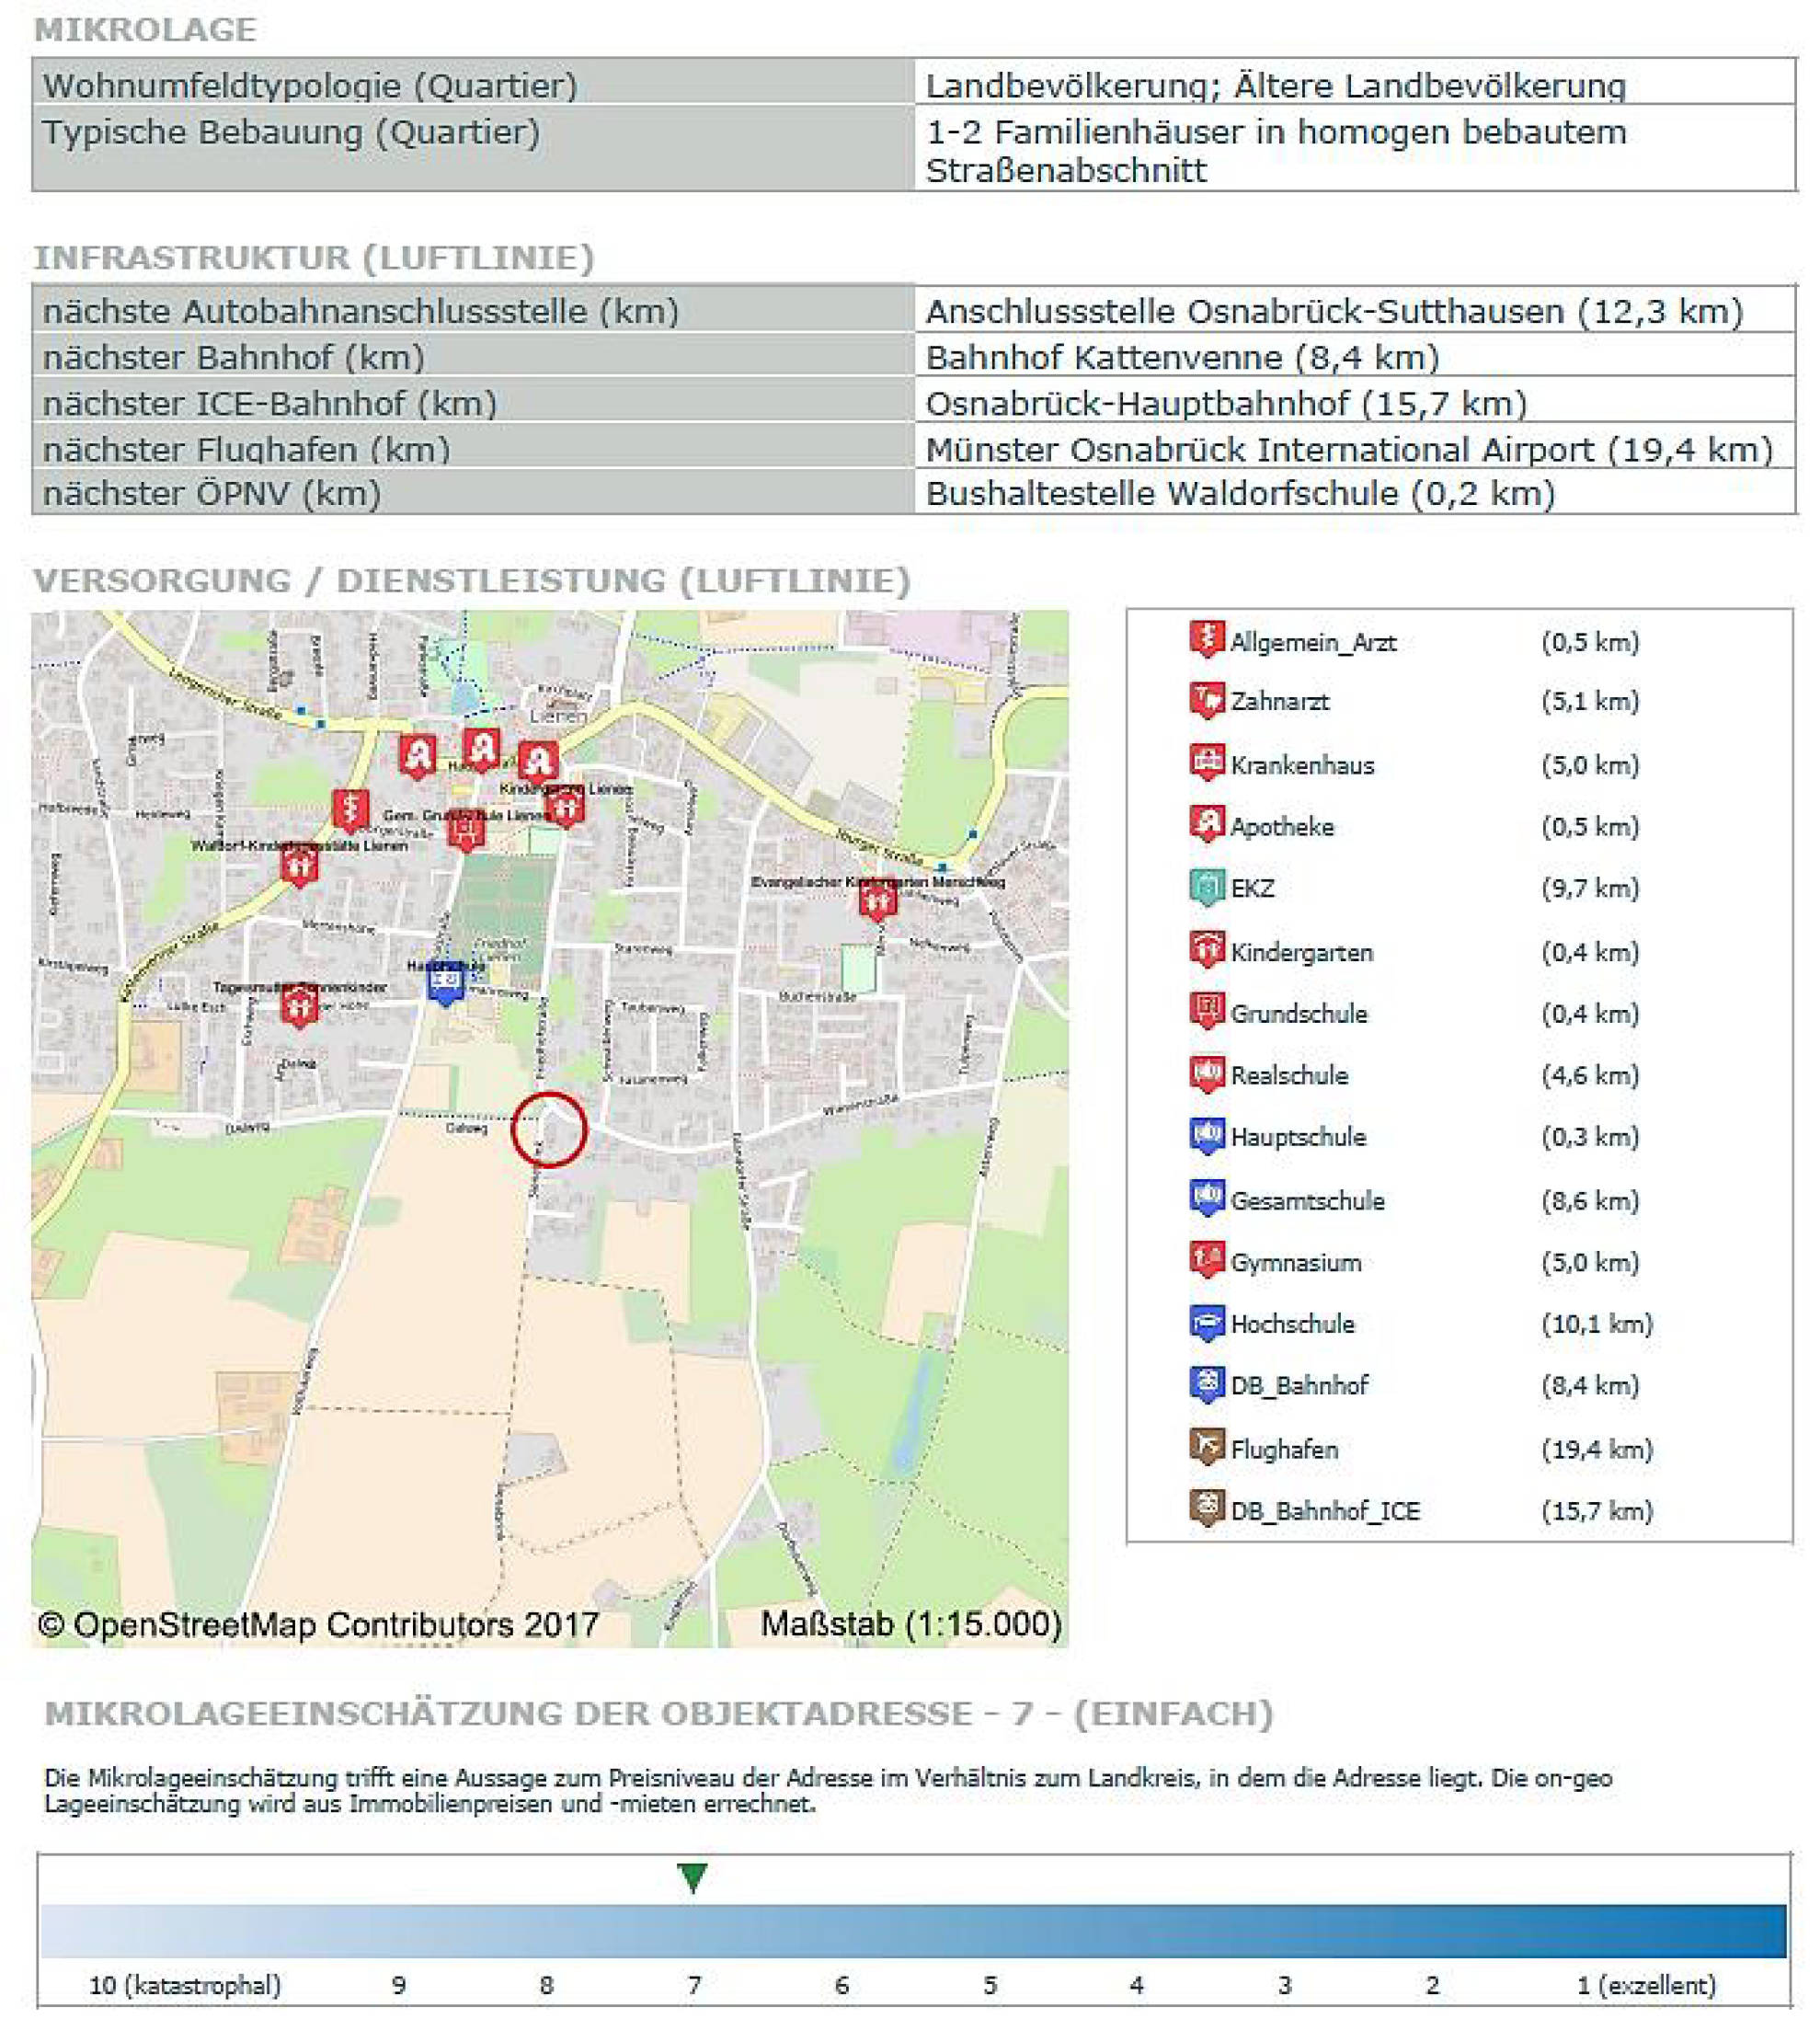Screen dimensions: 1820x2030
Task: Click the '1 (exzellent)' scale label
Action: (1646, 1985)
